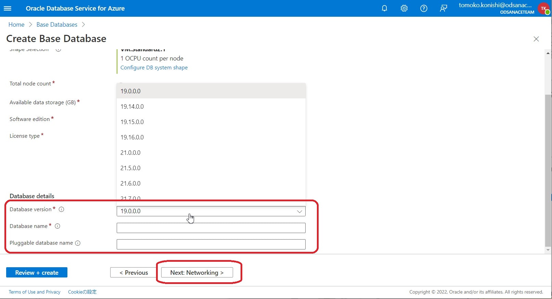
Task: Select version 19.15.0.0 option
Action: coord(211,122)
